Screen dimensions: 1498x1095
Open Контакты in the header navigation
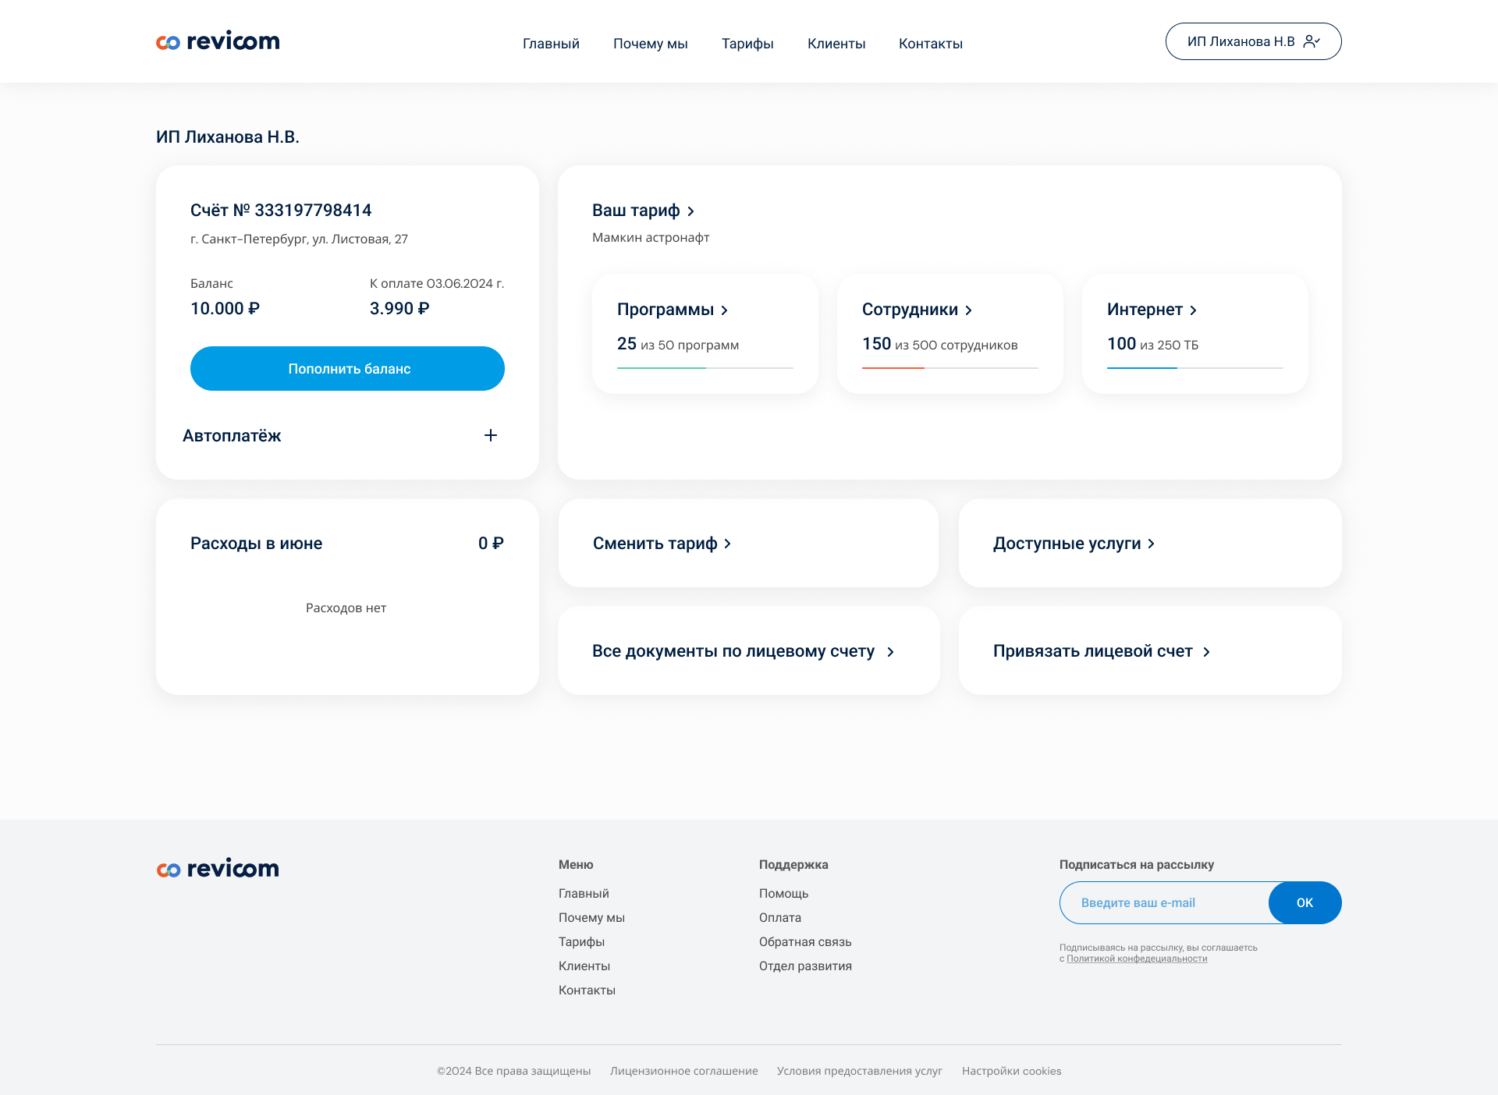[x=931, y=44]
